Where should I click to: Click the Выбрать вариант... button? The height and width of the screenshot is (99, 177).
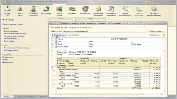point(157,31)
